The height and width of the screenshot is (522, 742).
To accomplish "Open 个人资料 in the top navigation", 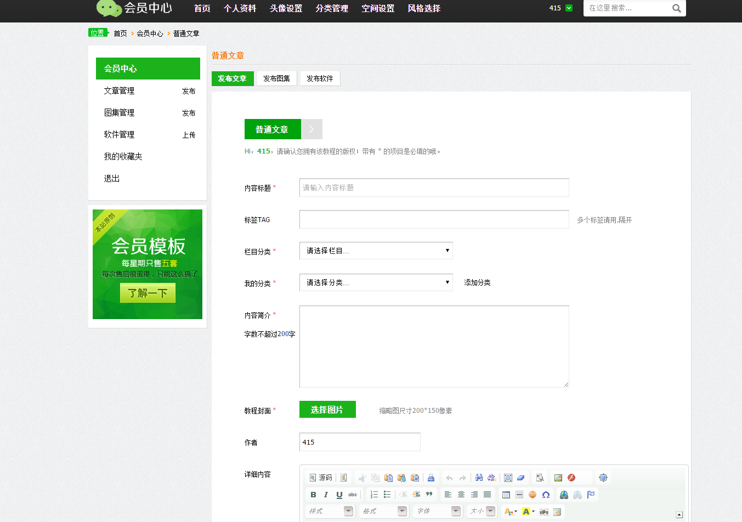I will pos(240,8).
